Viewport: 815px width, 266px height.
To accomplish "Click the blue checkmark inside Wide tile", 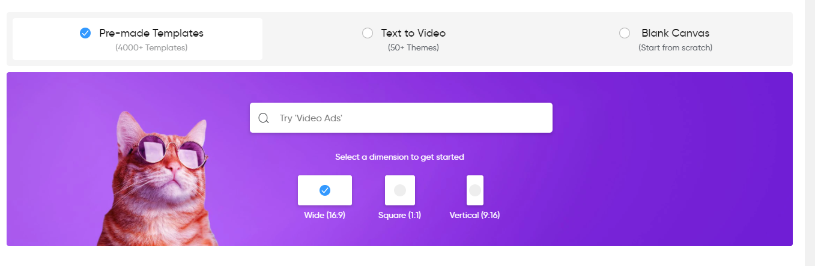I will pyautogui.click(x=325, y=190).
